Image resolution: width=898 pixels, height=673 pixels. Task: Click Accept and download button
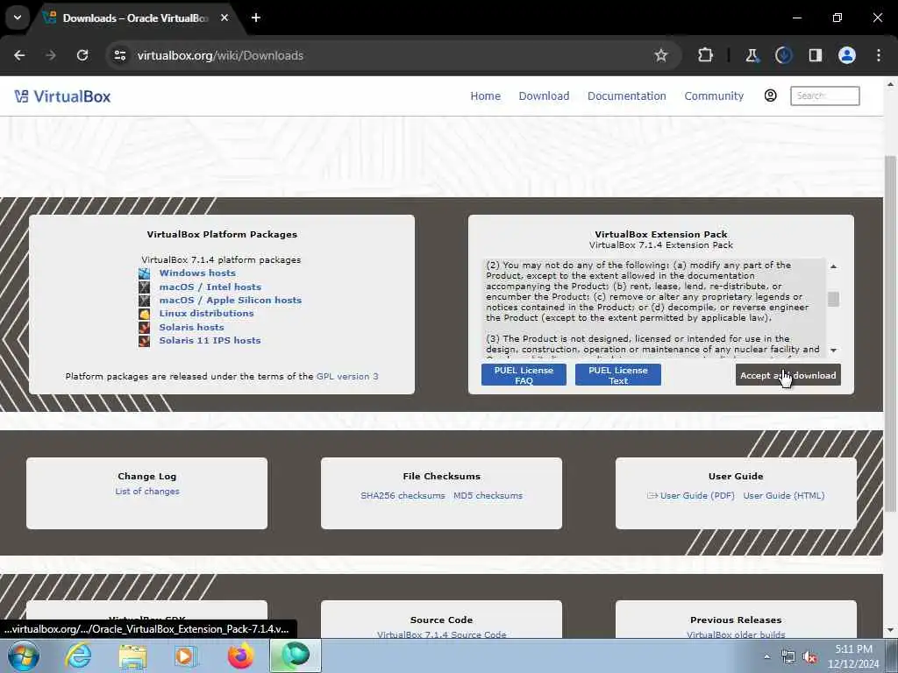(788, 375)
